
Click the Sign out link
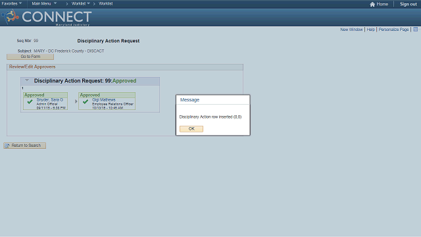click(408, 5)
